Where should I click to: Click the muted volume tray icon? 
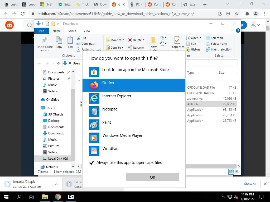[x=236, y=197]
